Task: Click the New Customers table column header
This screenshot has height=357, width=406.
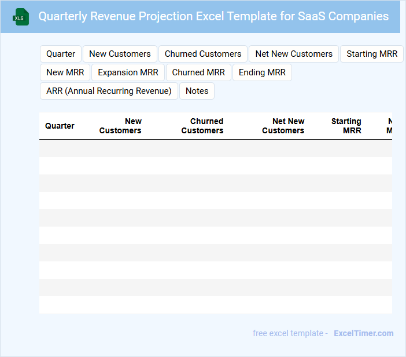Action: point(120,126)
